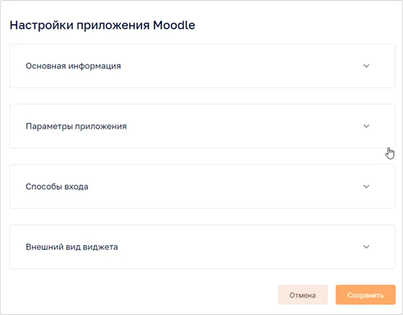Open the dropdown arrow for basic information
Screen dimensions: 403x315
point(366,66)
